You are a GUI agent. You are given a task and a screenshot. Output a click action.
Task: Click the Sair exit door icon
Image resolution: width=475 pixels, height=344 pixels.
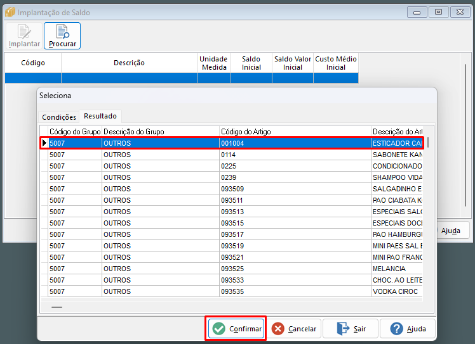[x=343, y=329]
